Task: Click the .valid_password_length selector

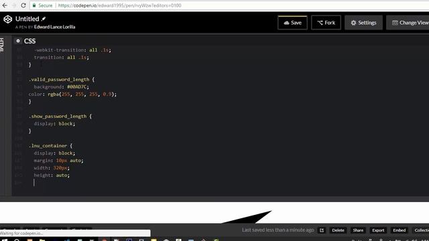Action: click(59, 80)
